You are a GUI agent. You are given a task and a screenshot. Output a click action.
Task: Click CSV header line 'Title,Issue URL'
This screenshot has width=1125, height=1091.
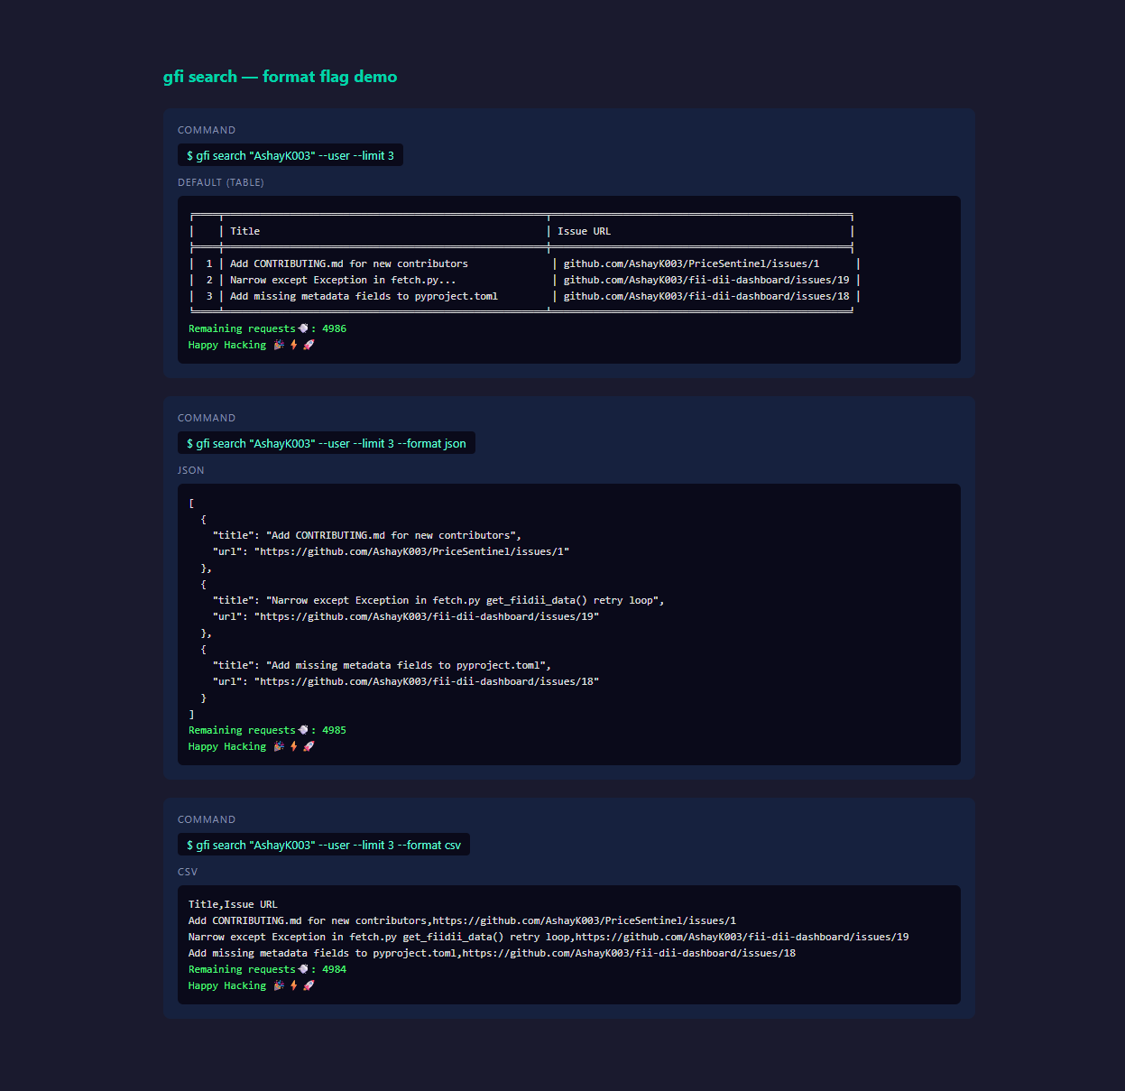pos(233,904)
